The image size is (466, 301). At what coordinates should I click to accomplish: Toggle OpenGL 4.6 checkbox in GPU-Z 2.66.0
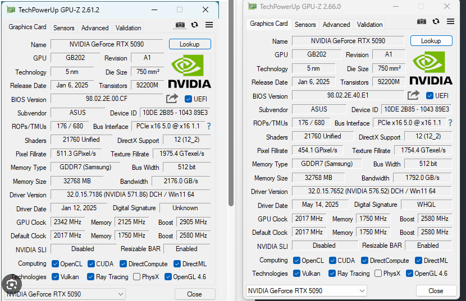409,273
